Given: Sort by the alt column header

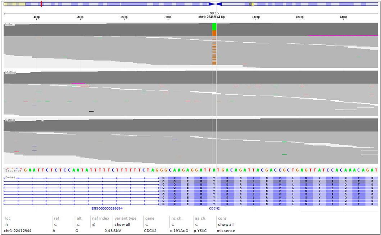Looking at the screenshot, I should pyautogui.click(x=79, y=218).
